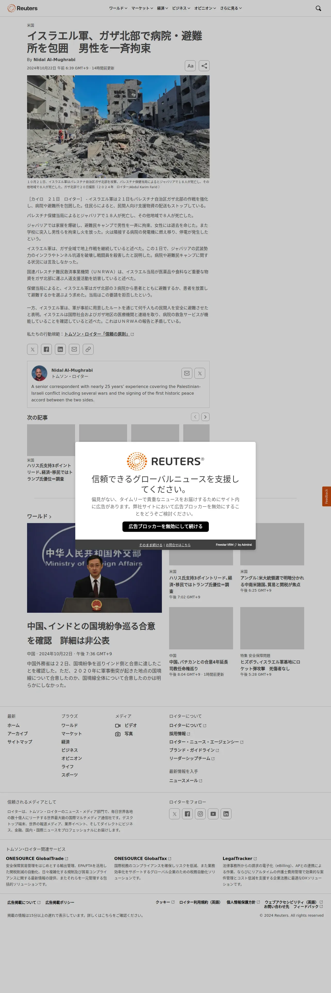This screenshot has width=331, height=993.
Task: Email author Nidal Al-Mughrabi via envelope icon
Action: [x=187, y=373]
